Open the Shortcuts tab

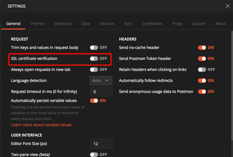[63, 24]
